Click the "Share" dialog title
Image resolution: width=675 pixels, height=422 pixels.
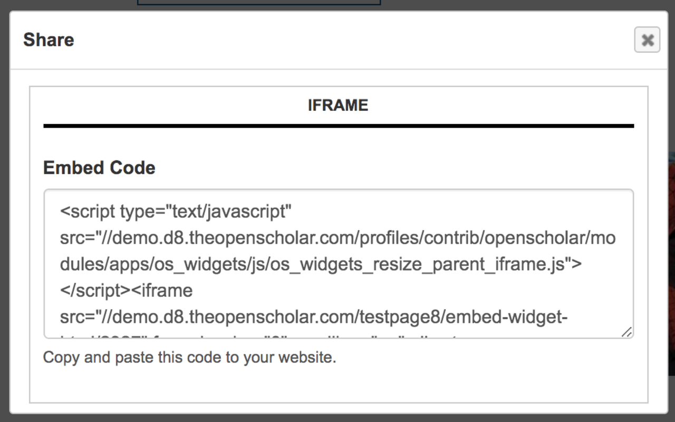49,40
